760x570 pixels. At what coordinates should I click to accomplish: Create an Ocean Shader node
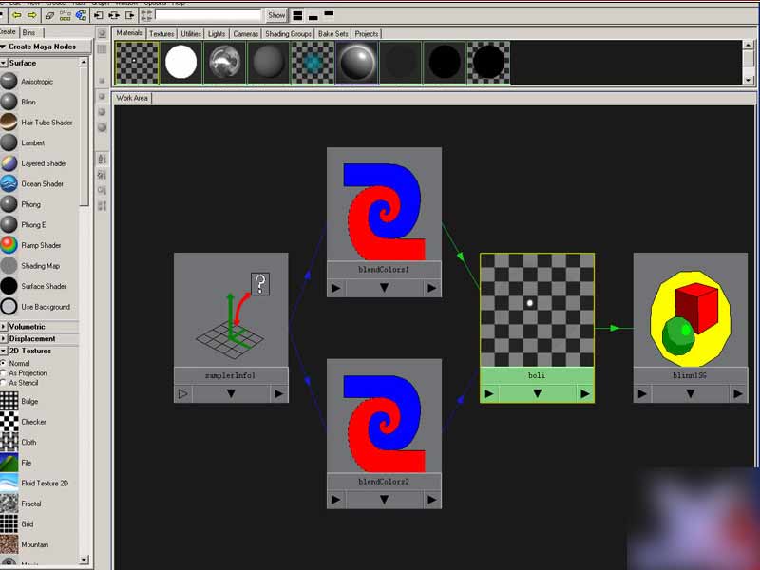[32, 183]
